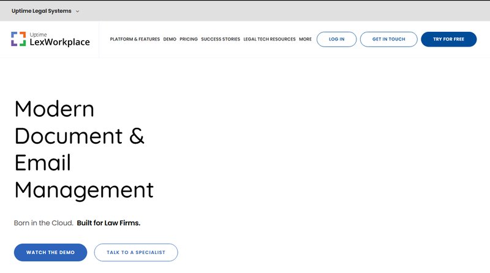The height and width of the screenshot is (273, 490).
Task: Open the Uptime Legal Systems top bar label
Action: (x=41, y=11)
